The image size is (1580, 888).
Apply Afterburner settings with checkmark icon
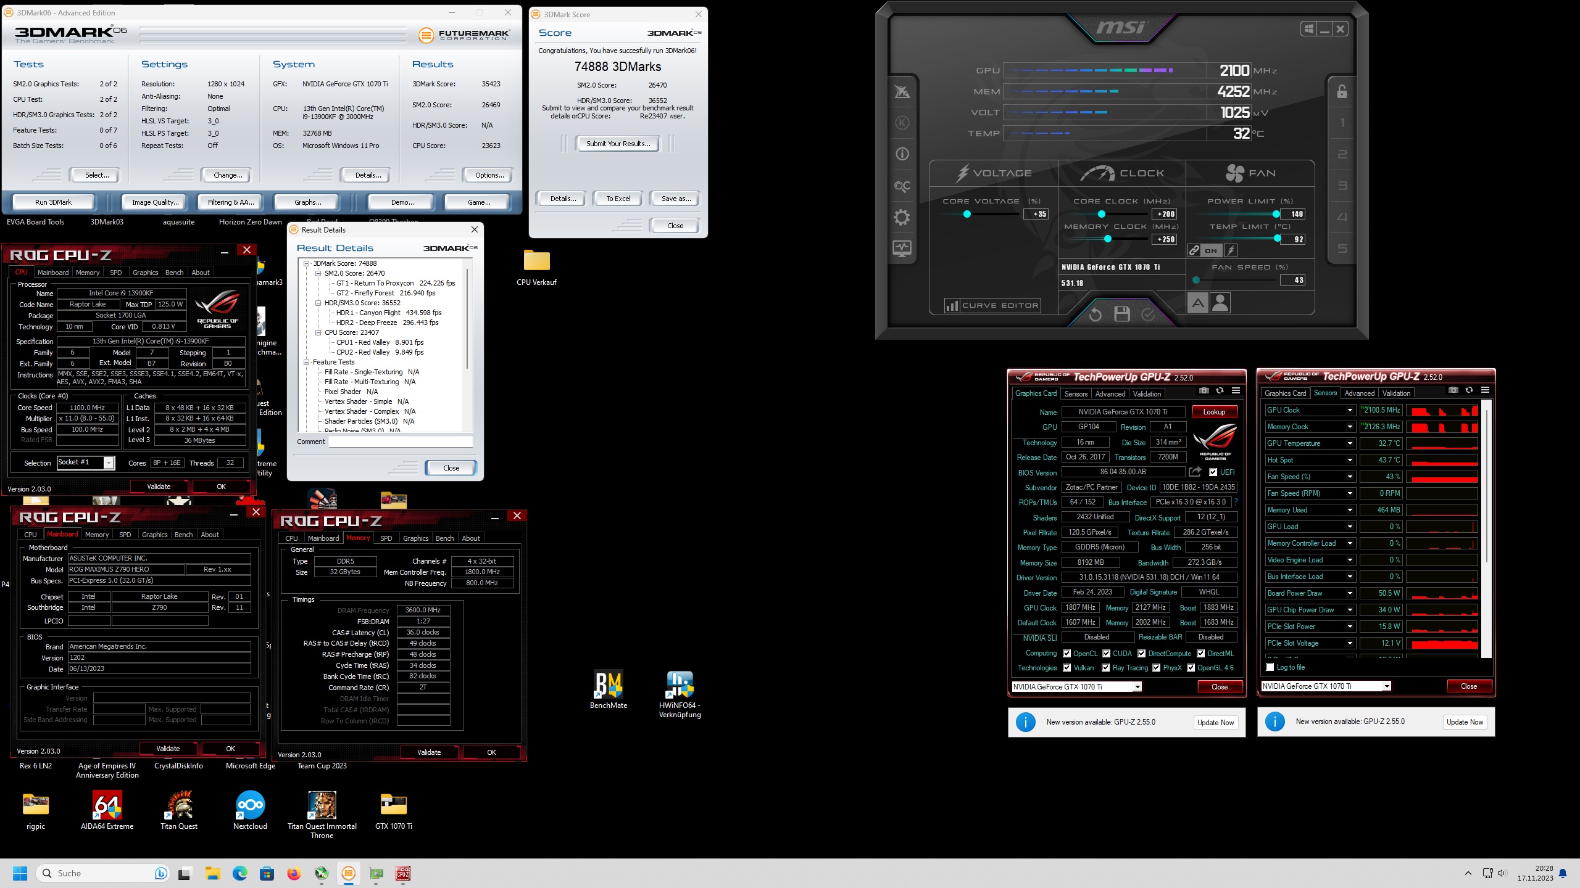[1148, 314]
